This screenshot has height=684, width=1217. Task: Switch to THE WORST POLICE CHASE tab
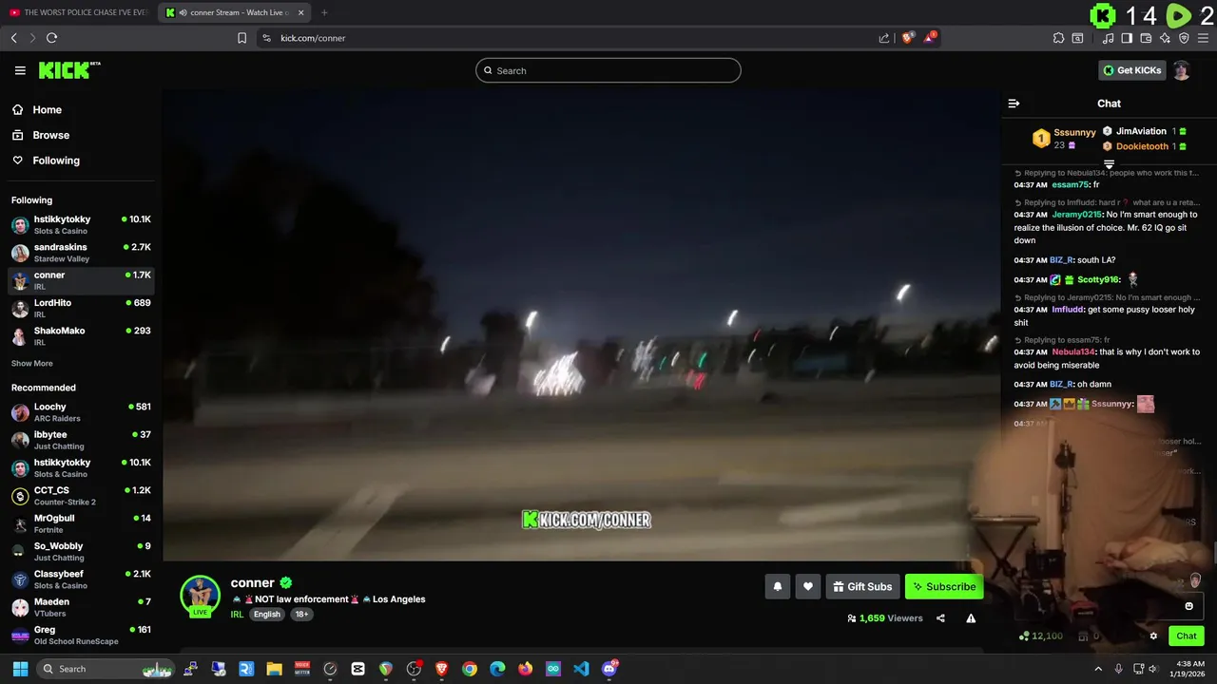78,12
